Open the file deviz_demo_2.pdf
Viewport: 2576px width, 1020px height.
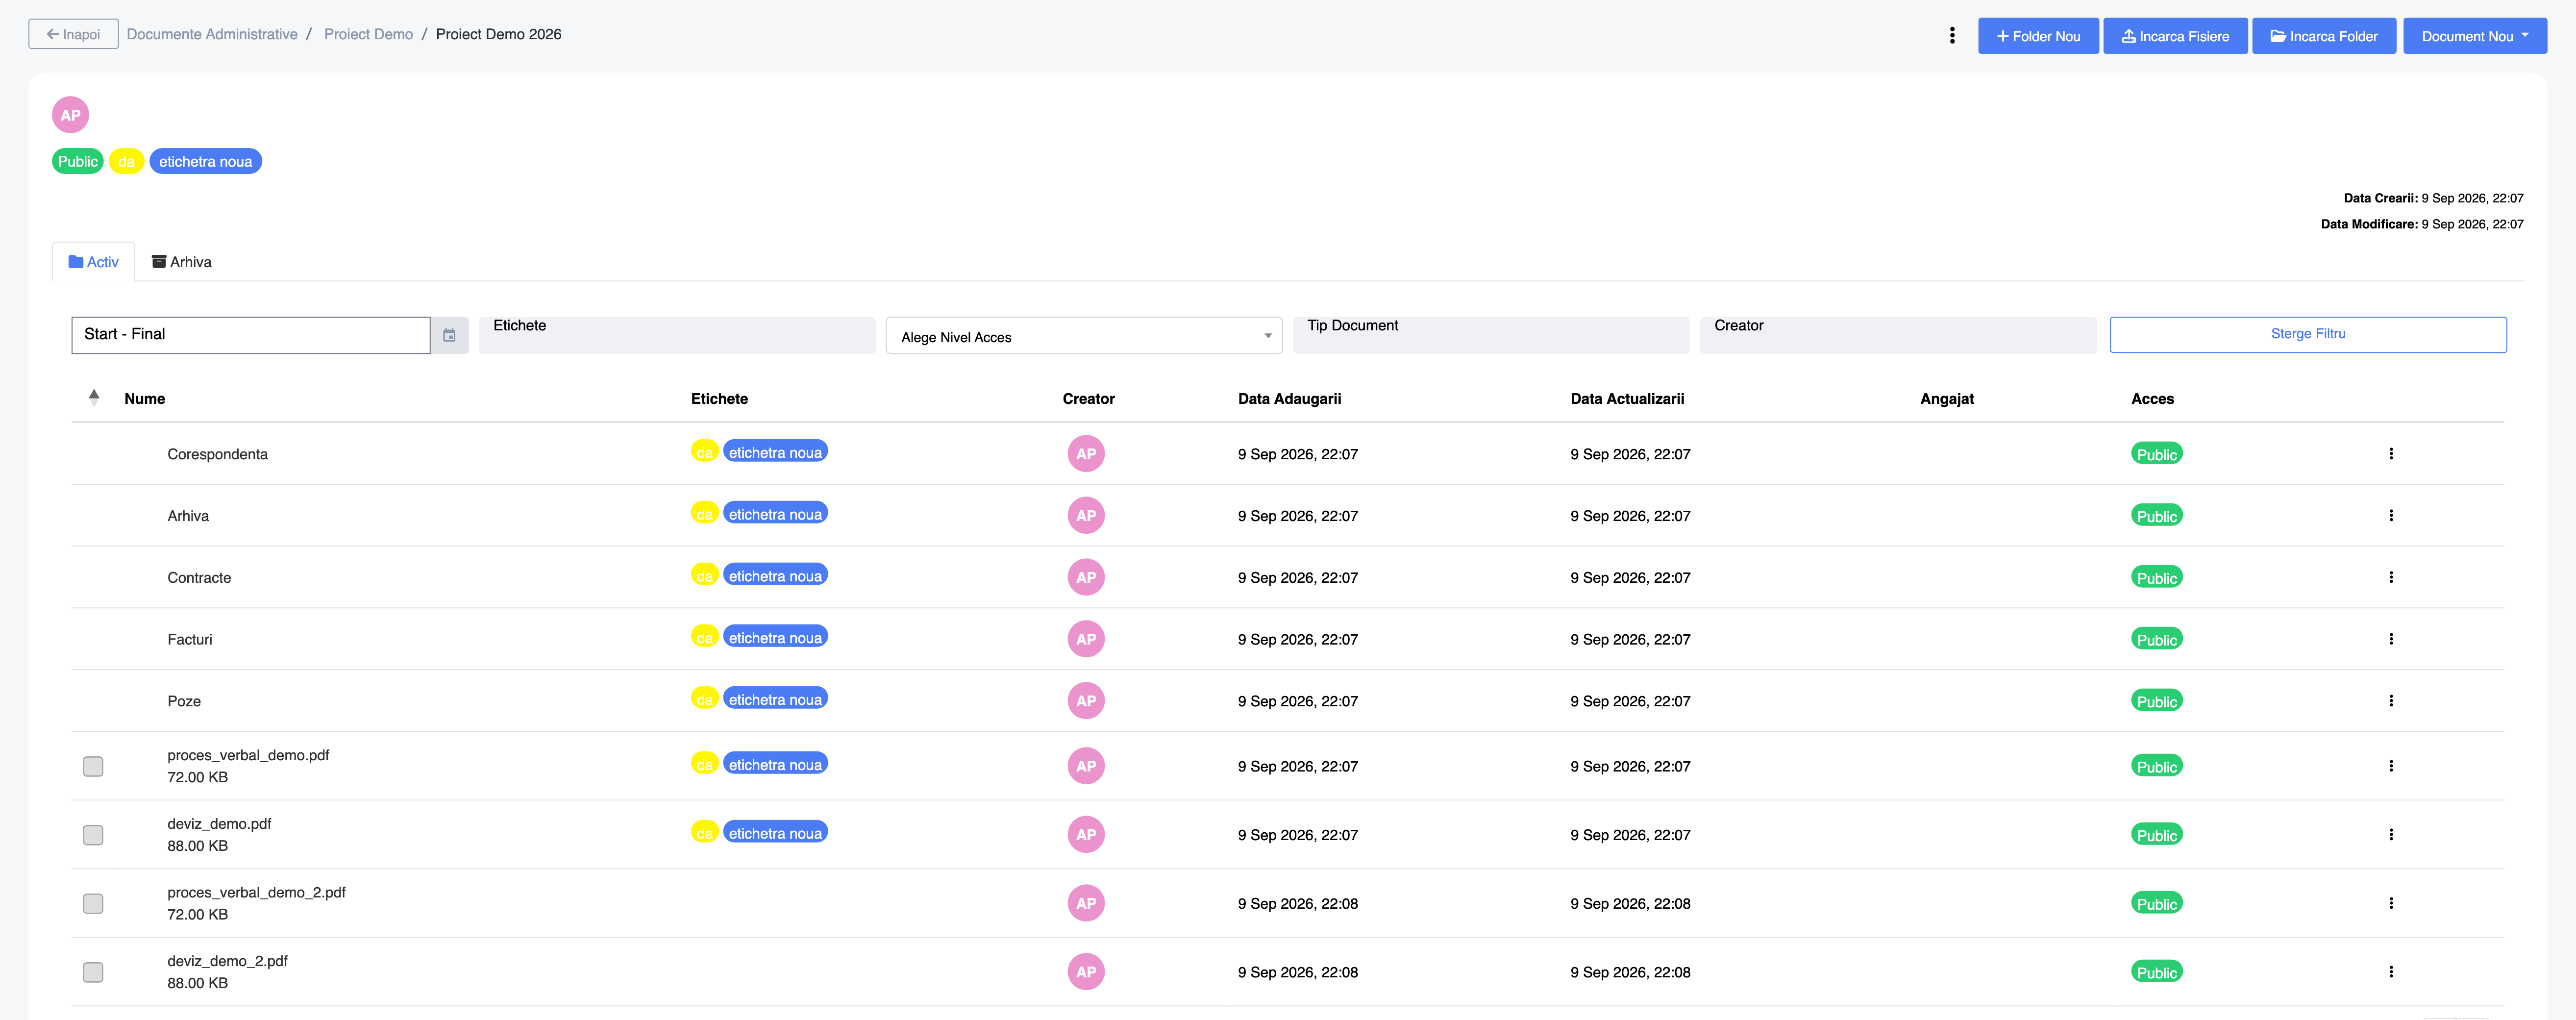[227, 961]
